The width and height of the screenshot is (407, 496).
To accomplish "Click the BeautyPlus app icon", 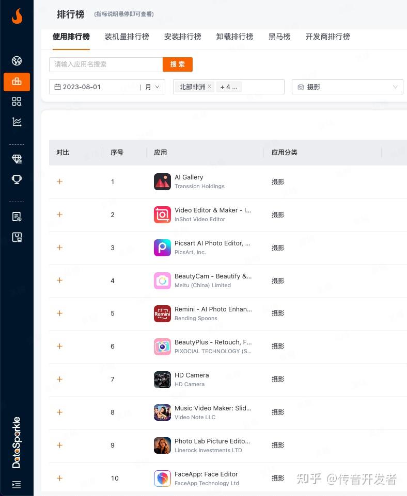I will [162, 346].
